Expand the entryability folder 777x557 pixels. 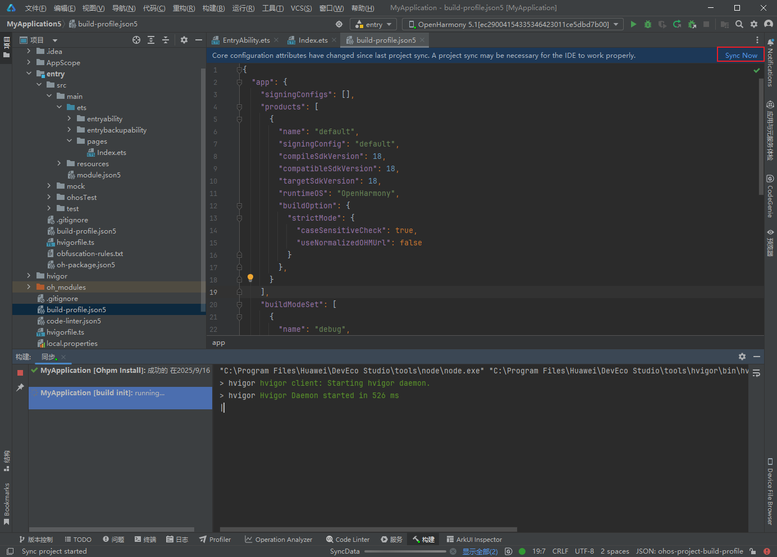[69, 118]
